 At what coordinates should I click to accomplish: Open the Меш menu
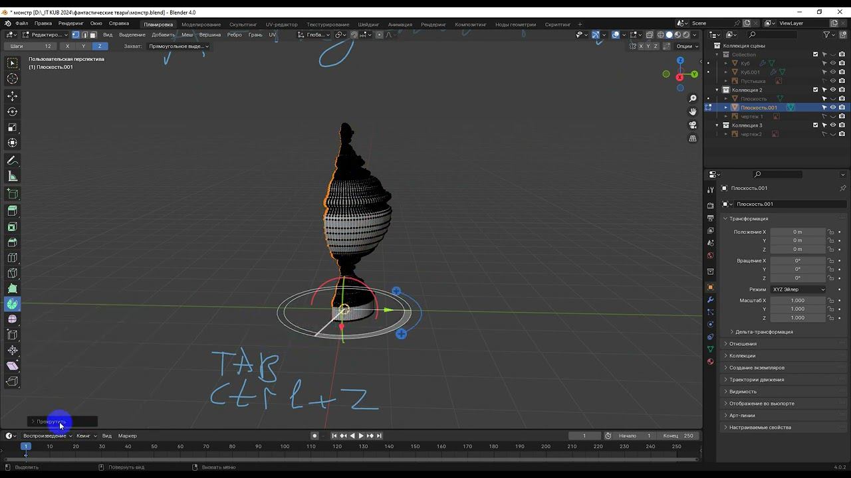point(187,35)
